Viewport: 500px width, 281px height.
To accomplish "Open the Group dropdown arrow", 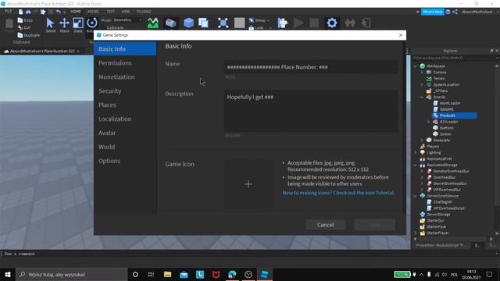I will point(268,20).
